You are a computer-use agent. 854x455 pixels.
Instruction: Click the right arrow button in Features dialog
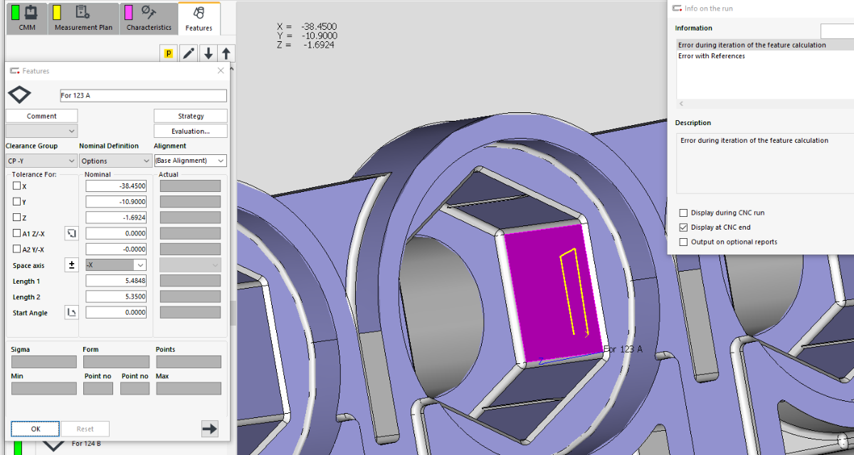coord(210,428)
